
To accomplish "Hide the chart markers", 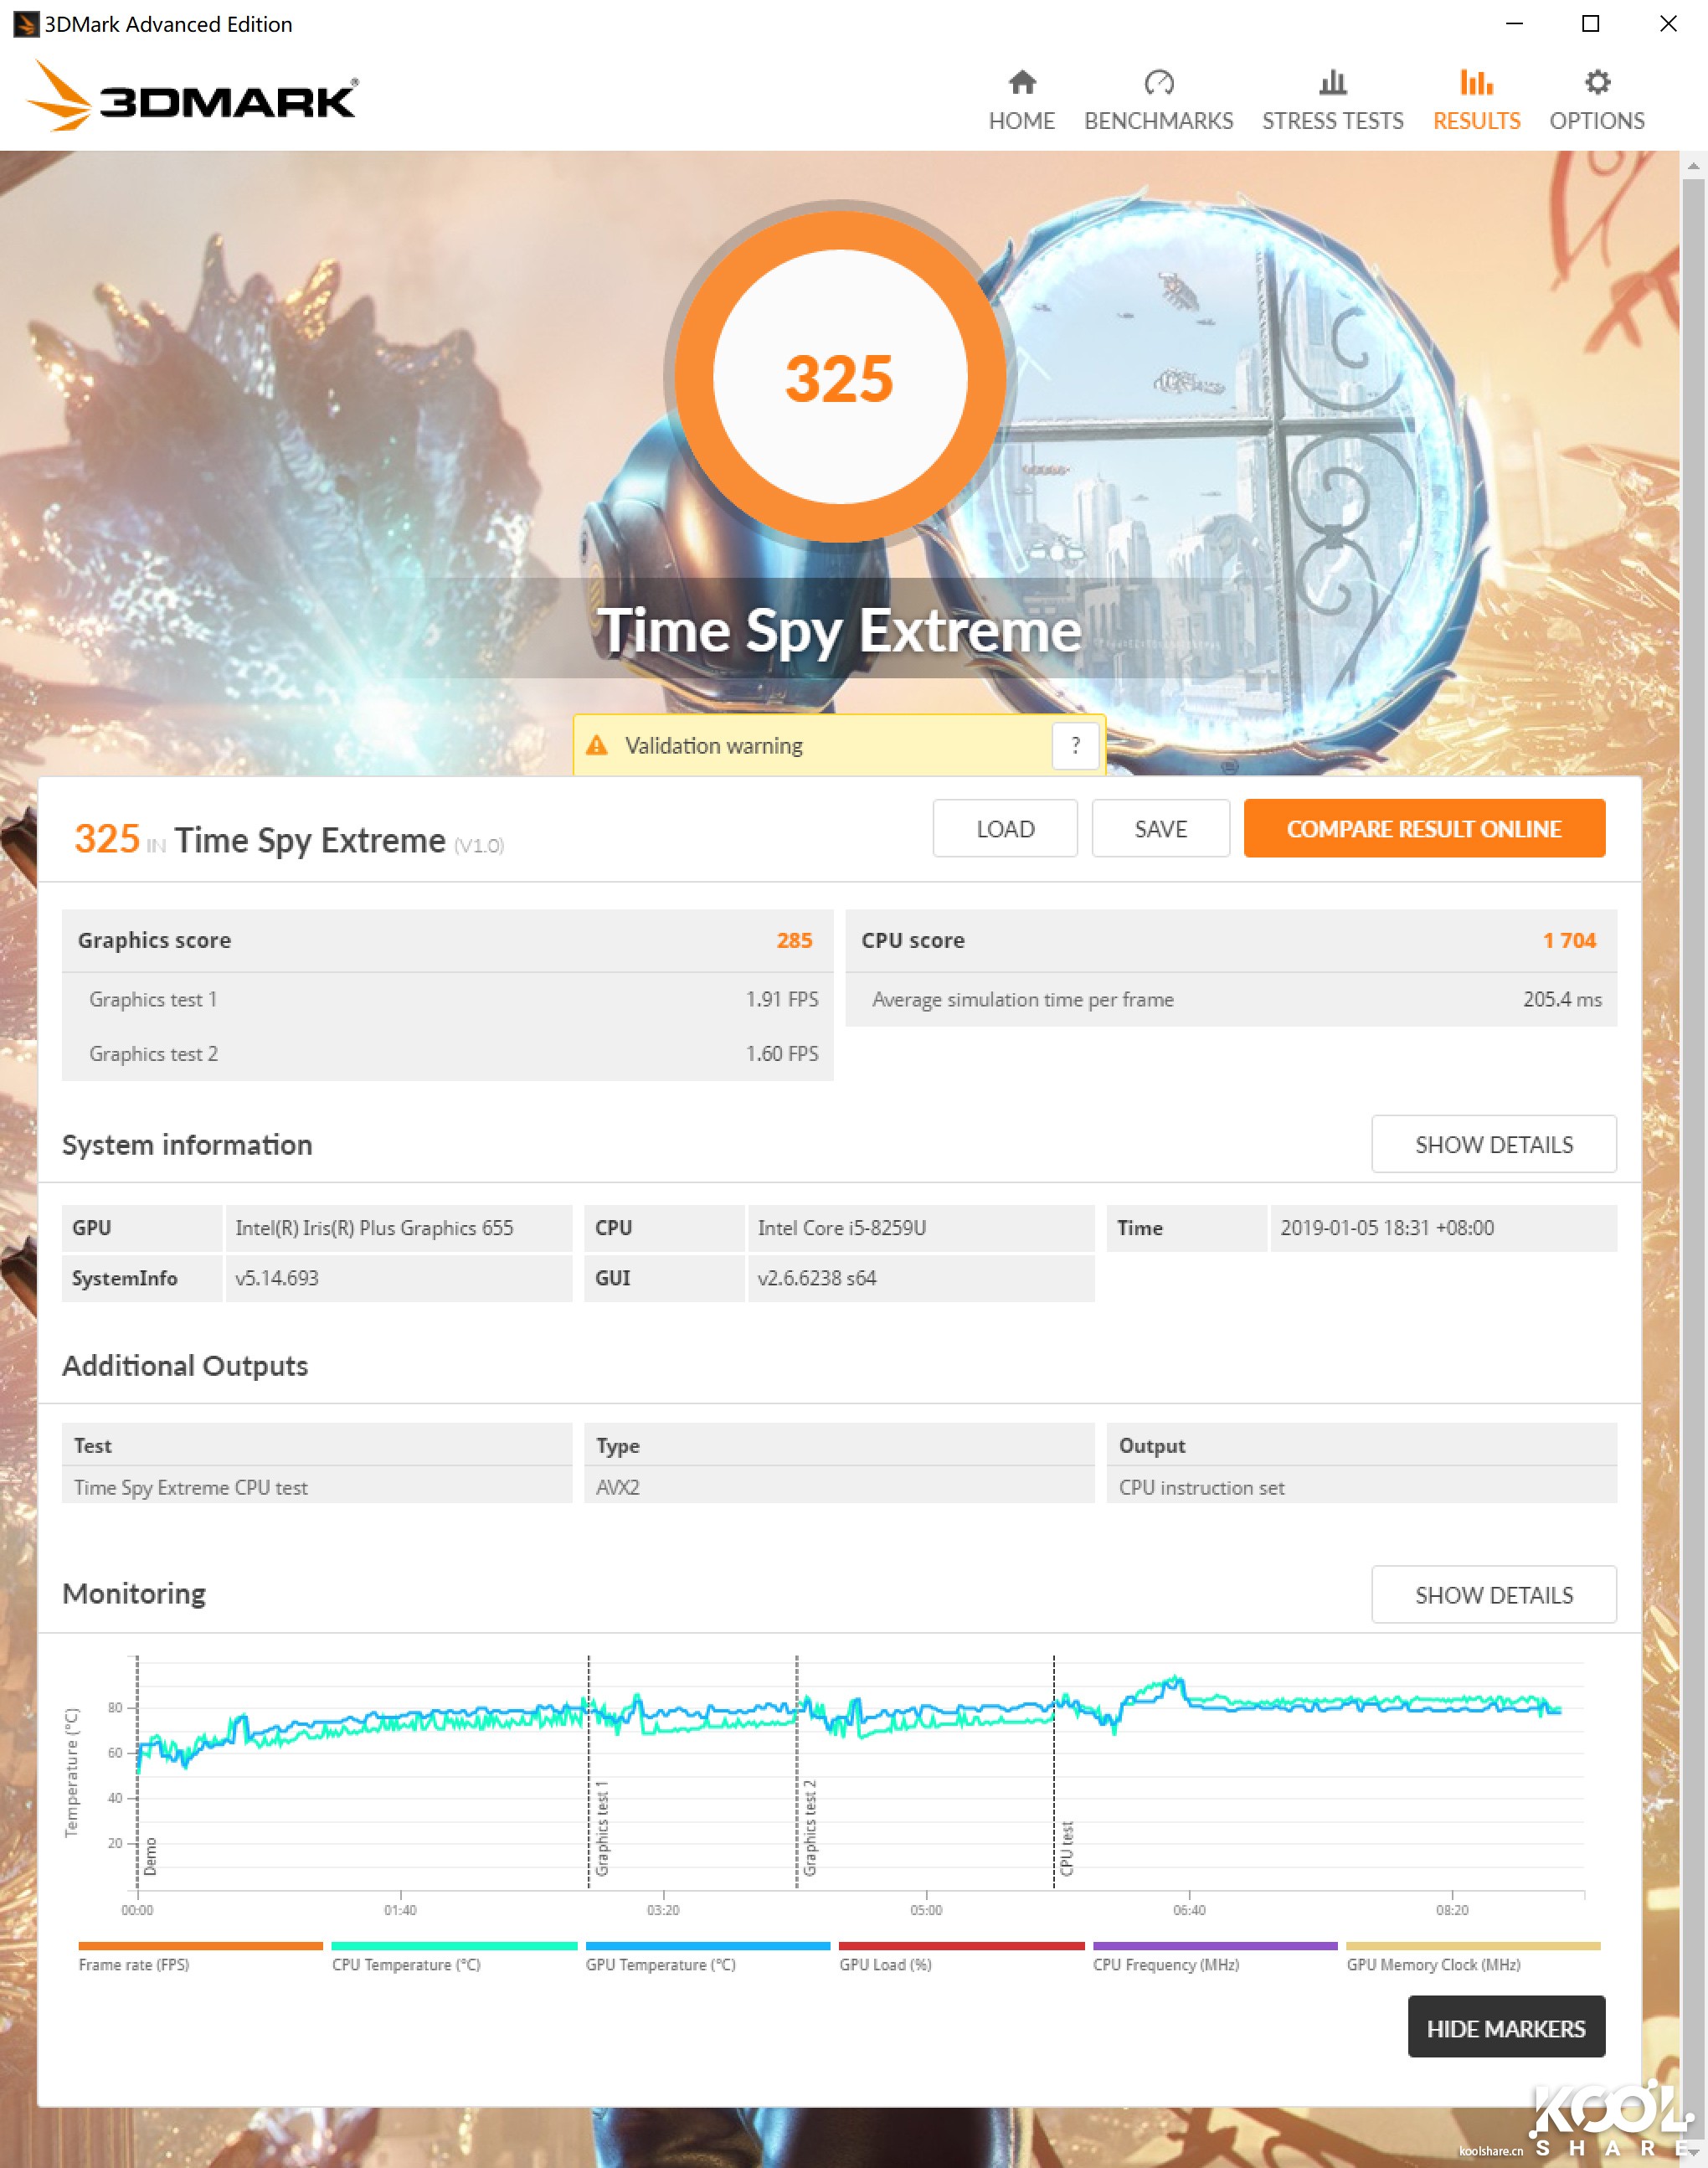I will [1505, 2028].
